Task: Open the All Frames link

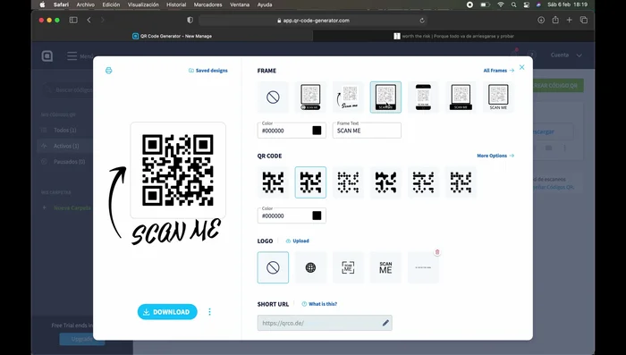Action: 499,71
